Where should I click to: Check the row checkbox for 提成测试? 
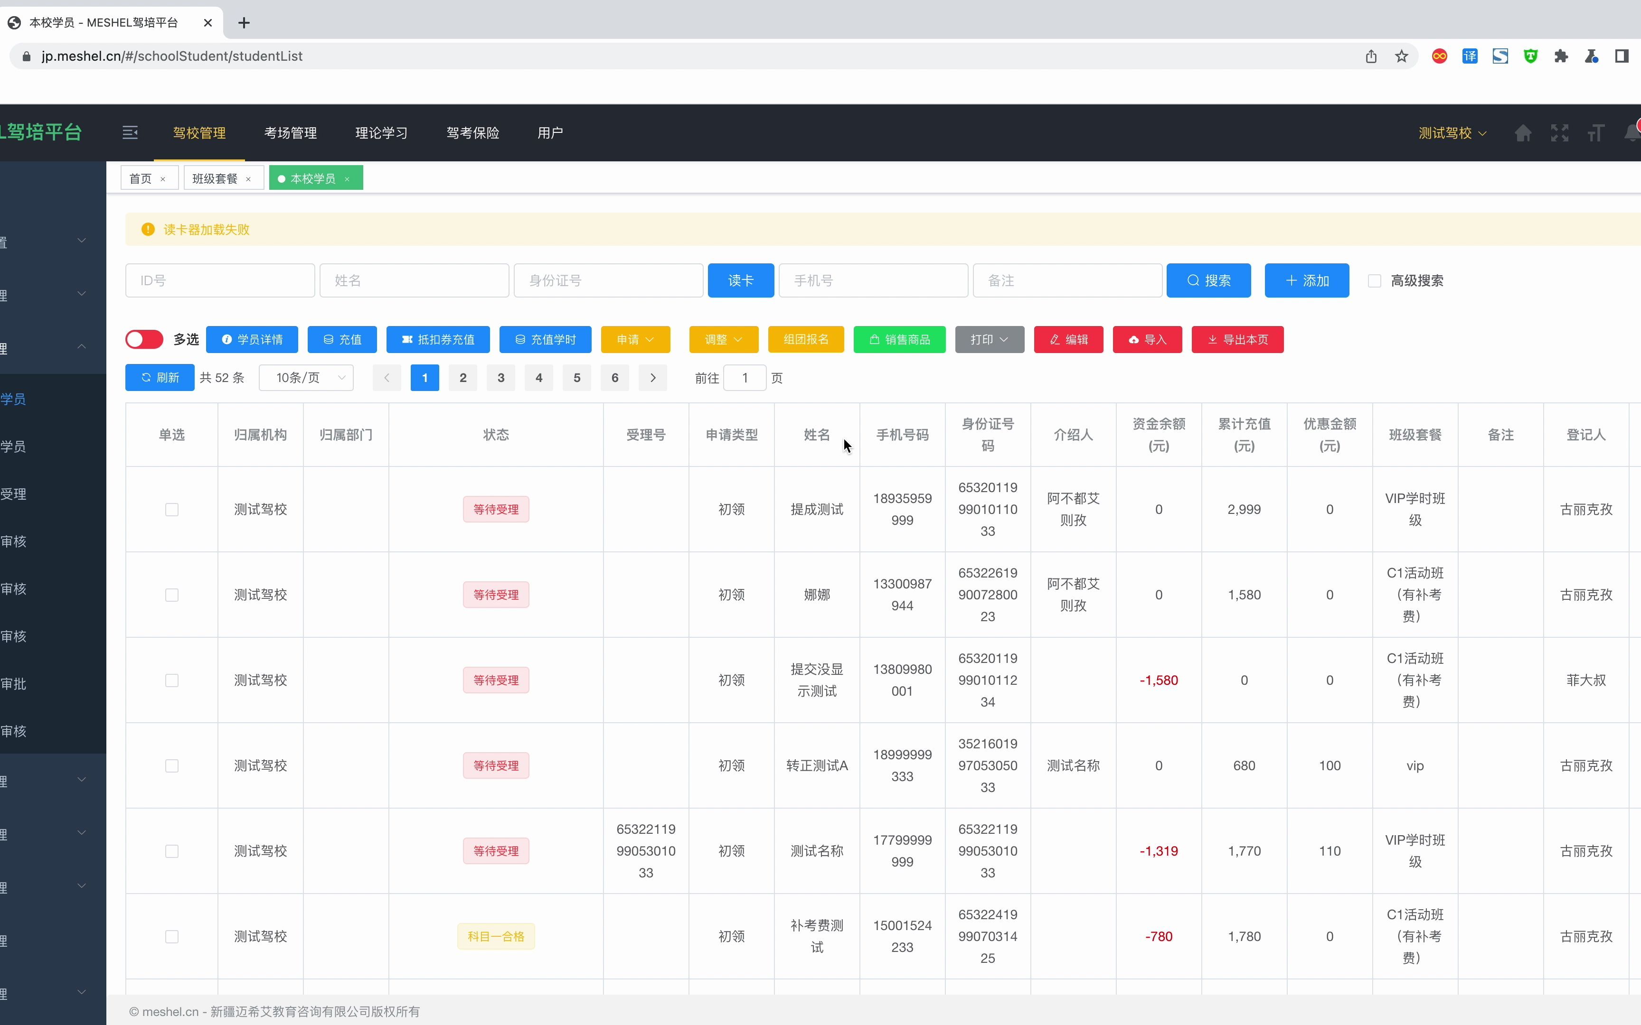[171, 509]
